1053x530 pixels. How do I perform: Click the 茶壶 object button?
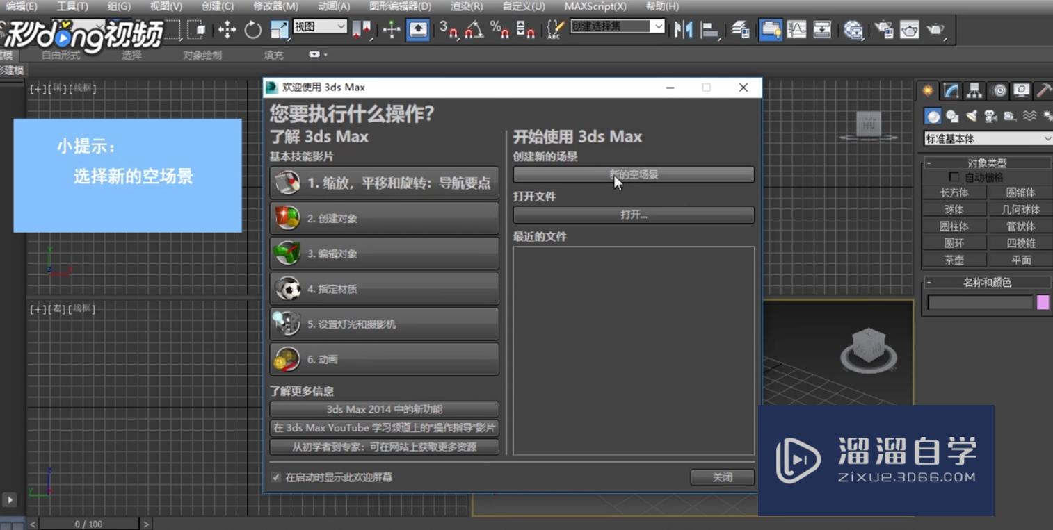click(954, 260)
